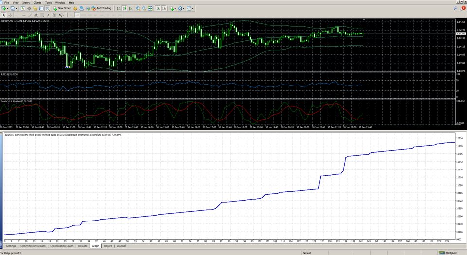
Task: Click the Stoch indicator label
Action: pyautogui.click(x=17, y=102)
